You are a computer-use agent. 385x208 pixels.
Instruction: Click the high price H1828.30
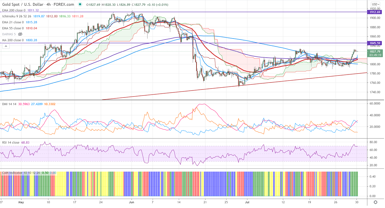coord(108,4)
